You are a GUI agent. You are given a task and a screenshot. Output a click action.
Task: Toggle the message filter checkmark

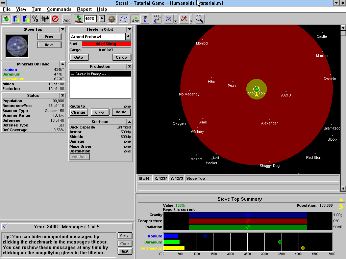coord(5,226)
